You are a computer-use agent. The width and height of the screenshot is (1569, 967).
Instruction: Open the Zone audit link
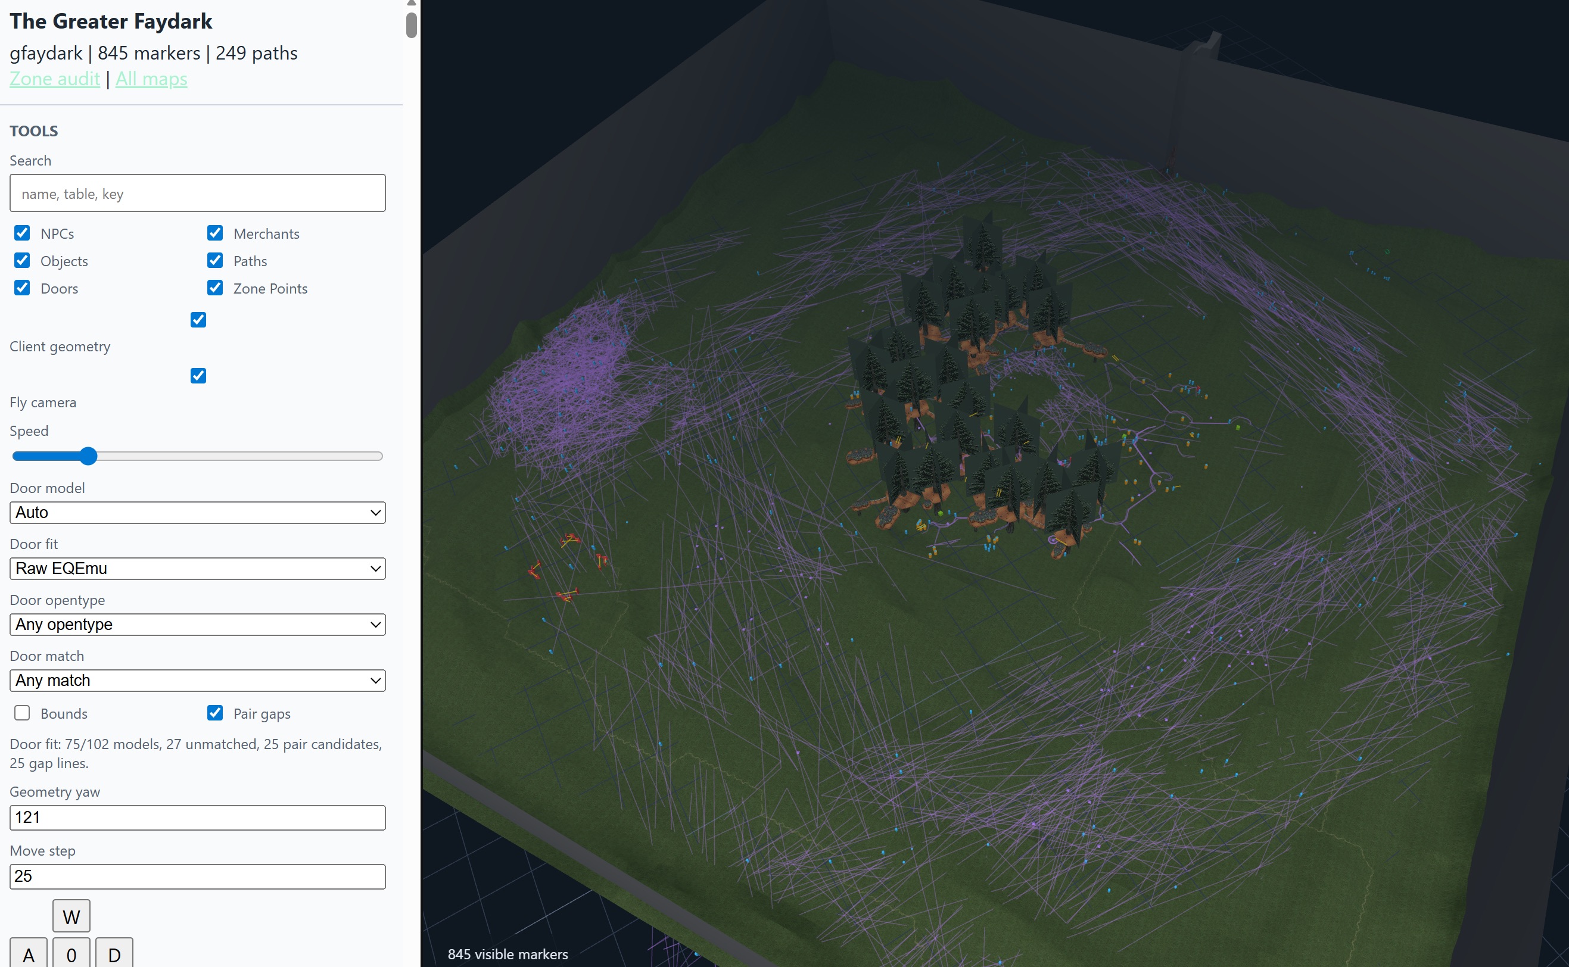(x=54, y=79)
